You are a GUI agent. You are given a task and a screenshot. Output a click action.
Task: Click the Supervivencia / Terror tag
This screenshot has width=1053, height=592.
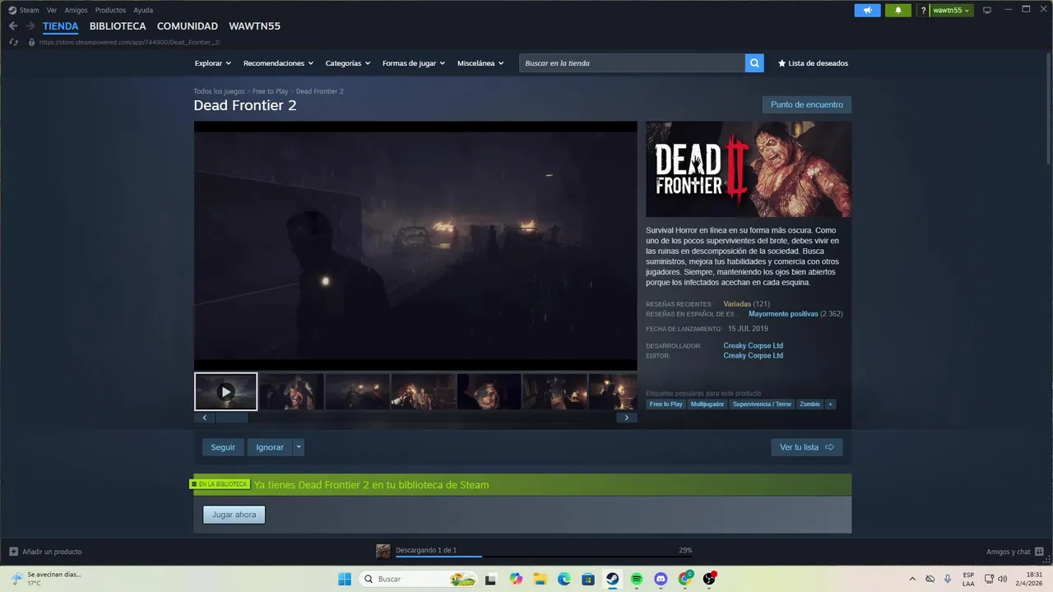pyautogui.click(x=762, y=405)
